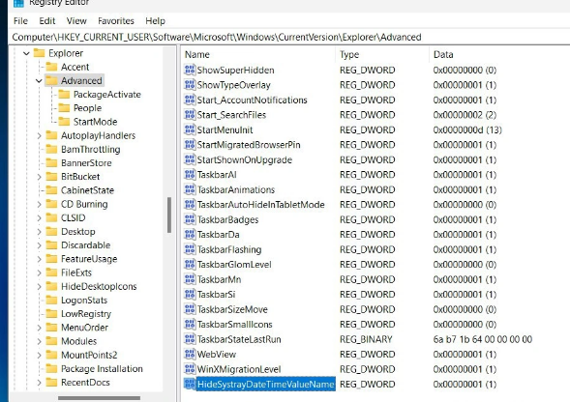Click the tree pane vertical scrollbar thumb
This screenshot has width=570, height=402.
[169, 215]
